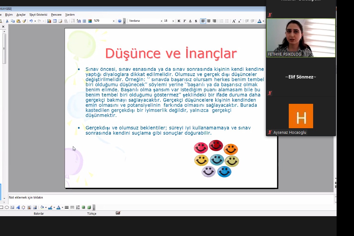Viewport: 354px width, 236px height.
Task: Open the Slayt Gösterisi menu
Action: pos(38,14)
